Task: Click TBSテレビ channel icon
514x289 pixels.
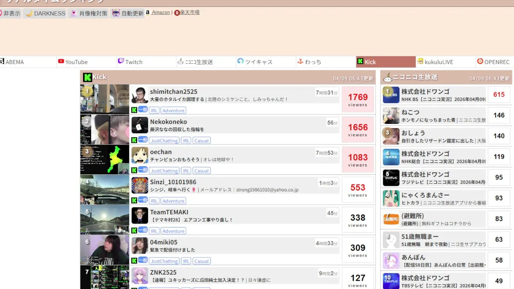Action: tap(391, 281)
